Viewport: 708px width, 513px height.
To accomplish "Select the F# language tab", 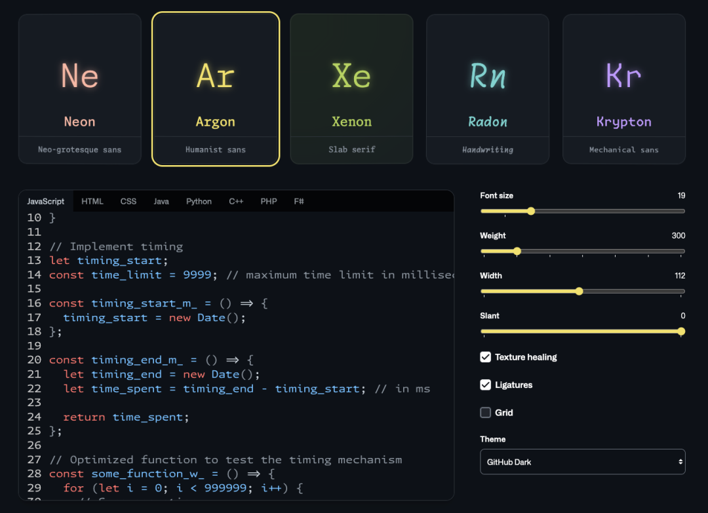I will (x=299, y=201).
